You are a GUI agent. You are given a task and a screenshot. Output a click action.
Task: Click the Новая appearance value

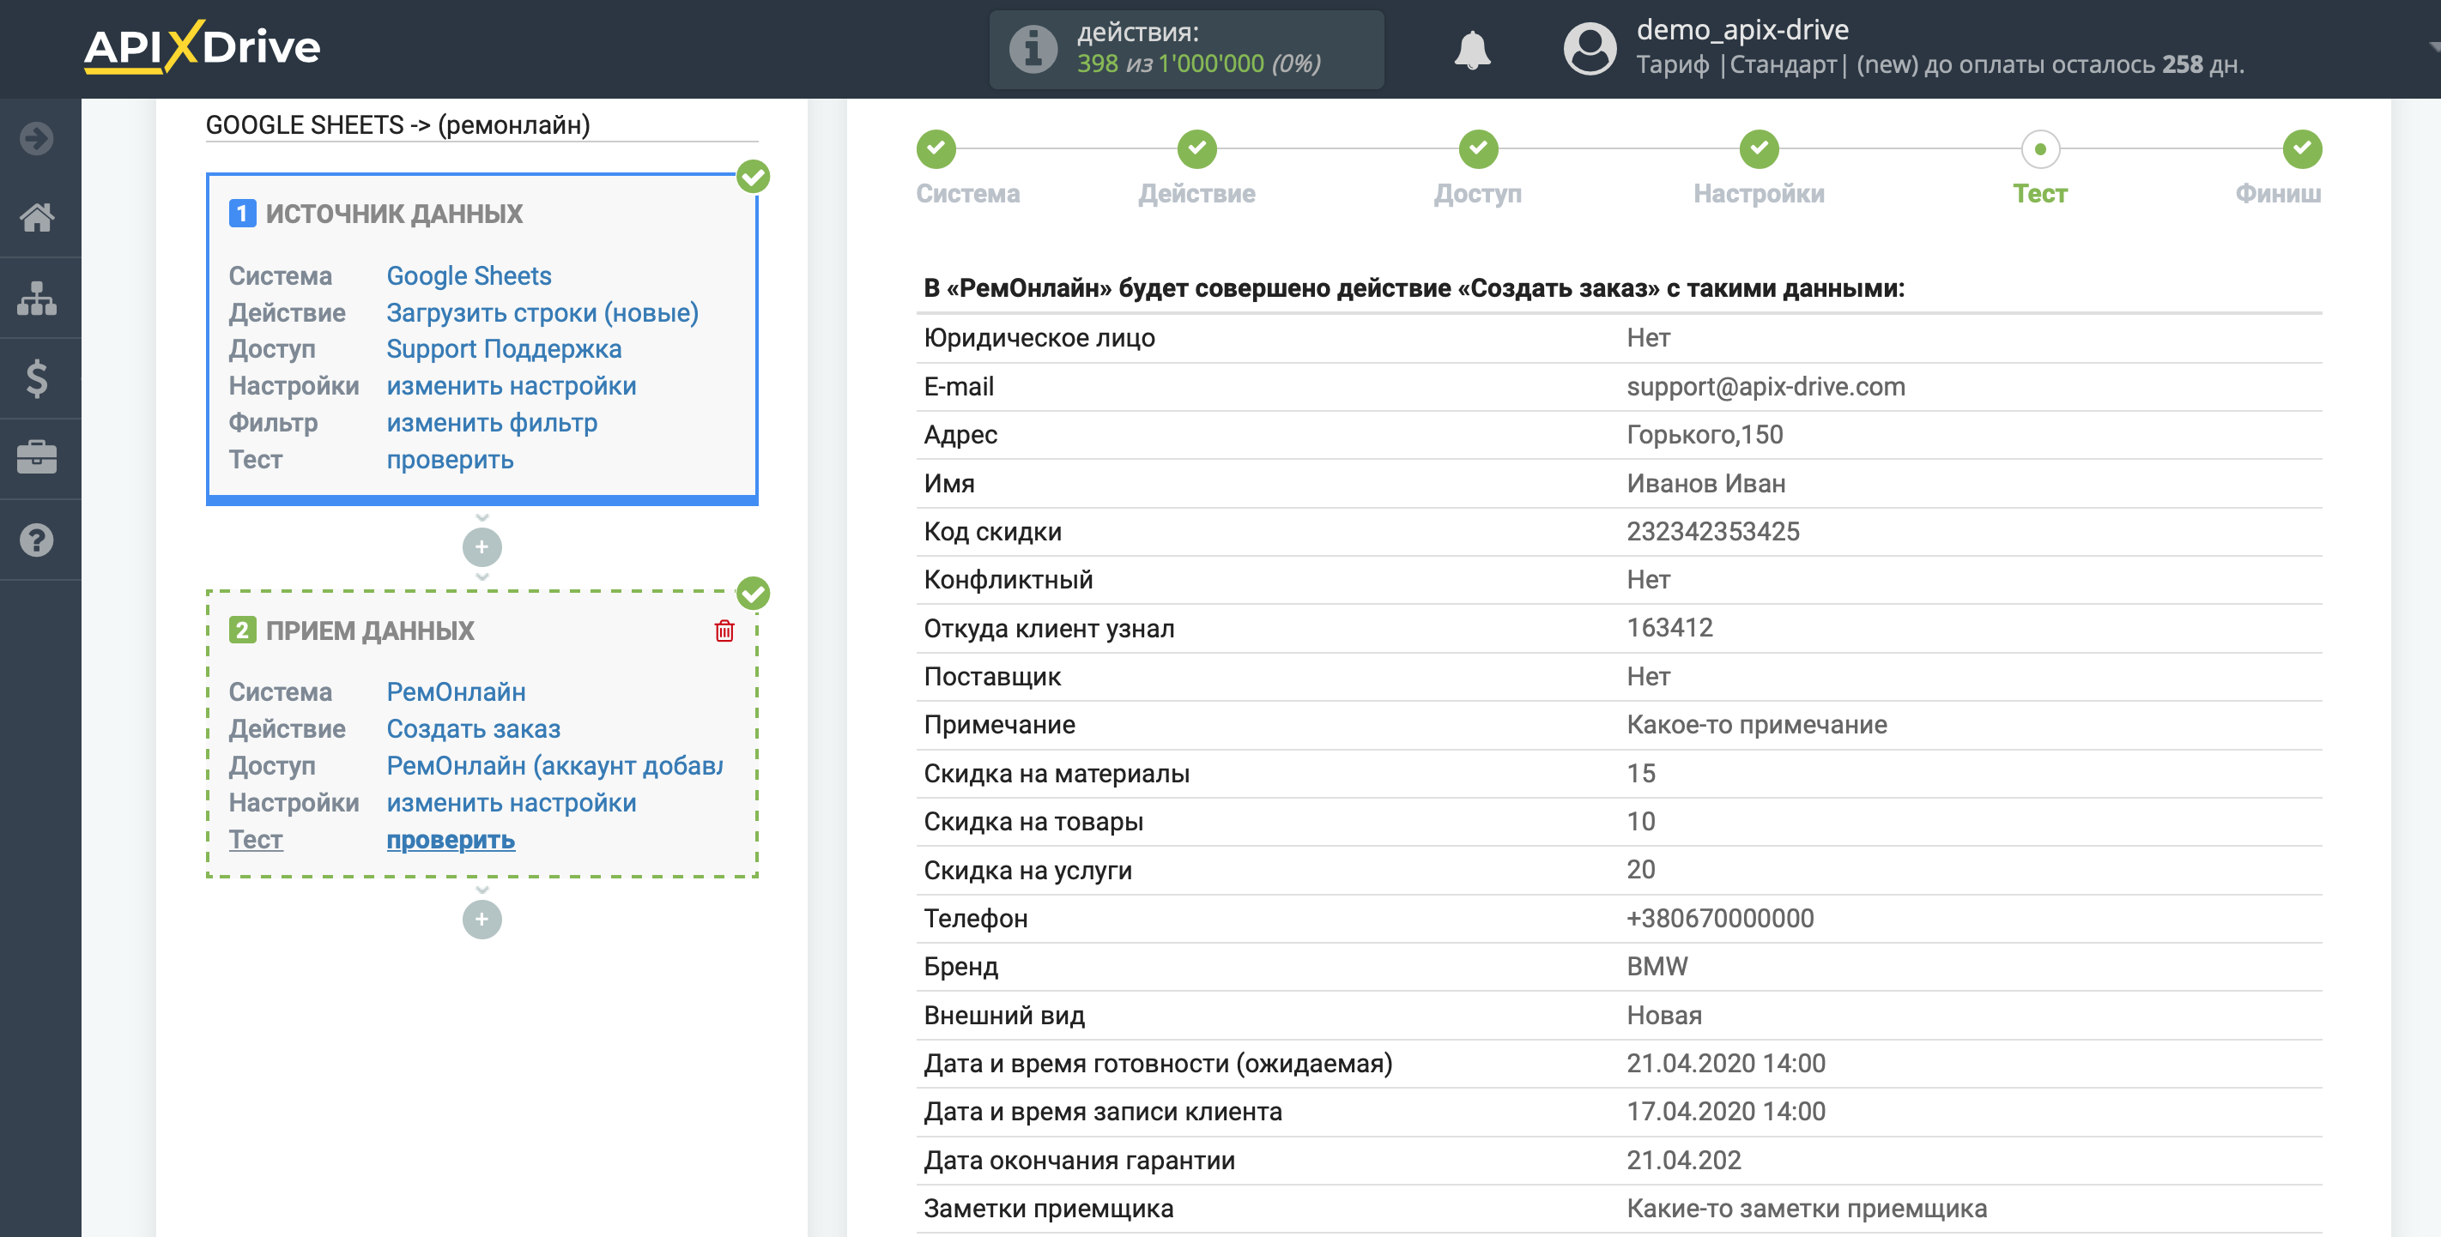point(1664,1016)
